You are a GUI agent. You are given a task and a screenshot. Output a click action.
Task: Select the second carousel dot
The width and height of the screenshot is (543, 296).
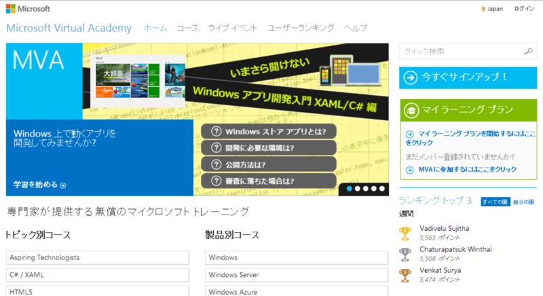click(x=358, y=189)
